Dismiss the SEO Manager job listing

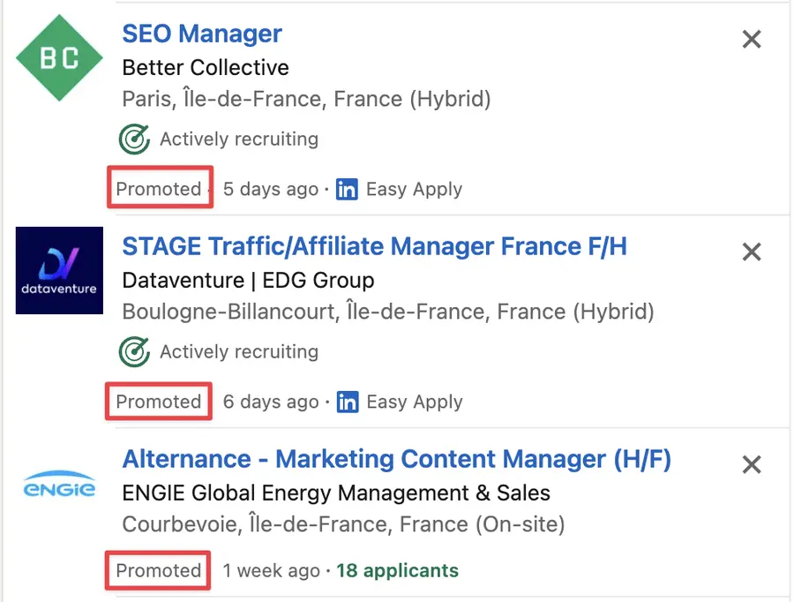tap(751, 39)
